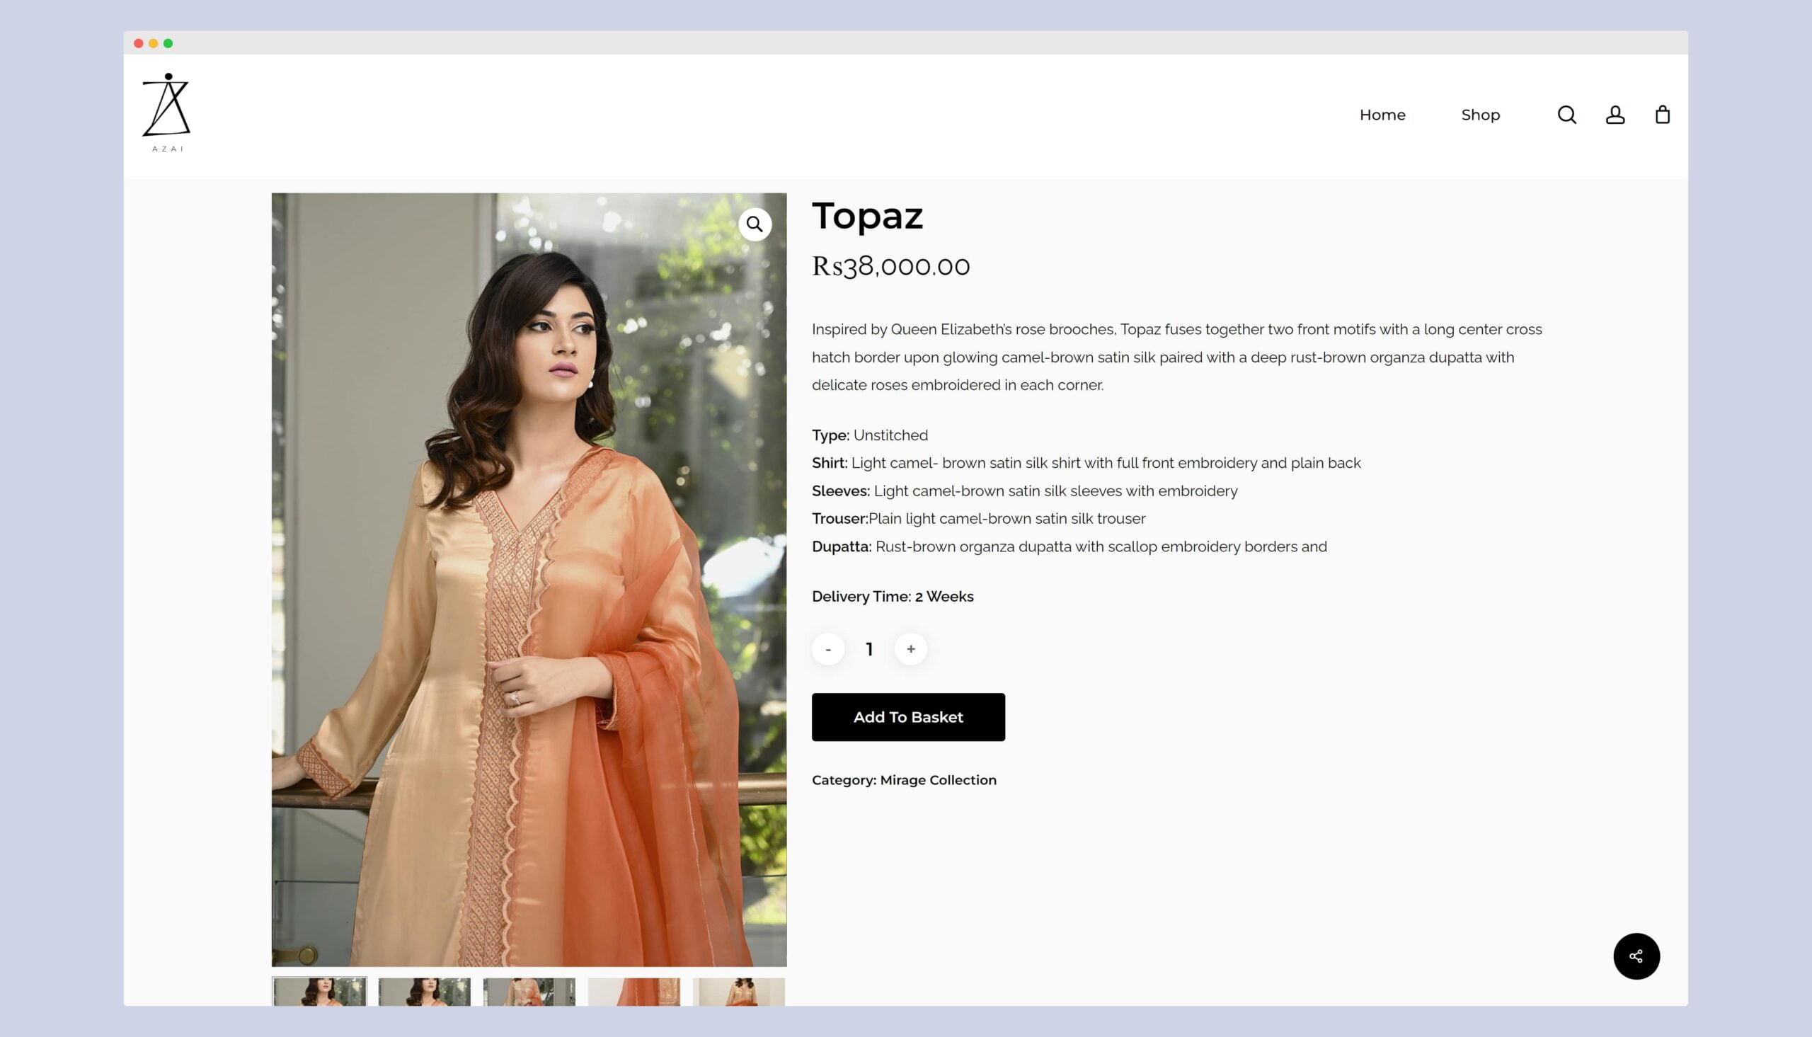Click the Add To Basket button
The image size is (1812, 1037).
tap(908, 717)
